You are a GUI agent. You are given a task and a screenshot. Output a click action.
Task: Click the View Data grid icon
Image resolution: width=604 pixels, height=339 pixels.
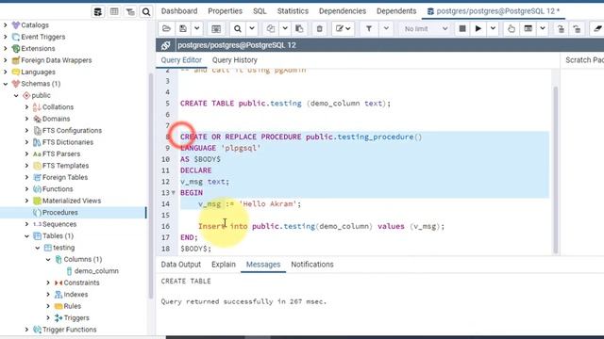tap(114, 11)
